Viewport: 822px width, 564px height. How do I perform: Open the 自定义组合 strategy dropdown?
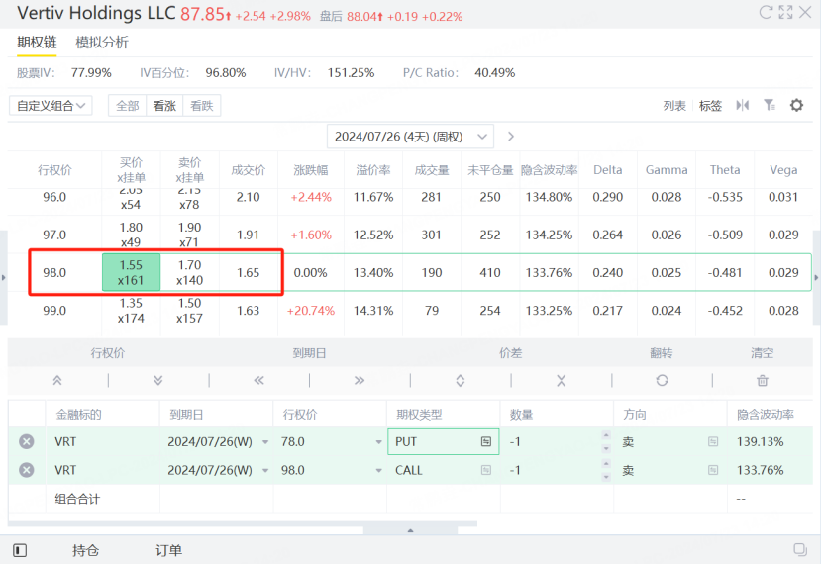51,106
